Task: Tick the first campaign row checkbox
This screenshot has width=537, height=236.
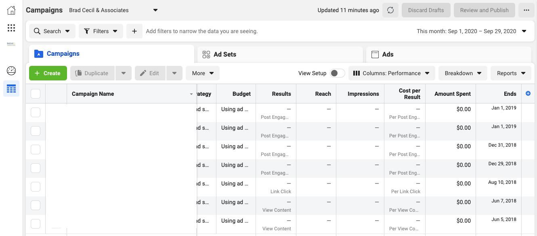Action: (36, 112)
